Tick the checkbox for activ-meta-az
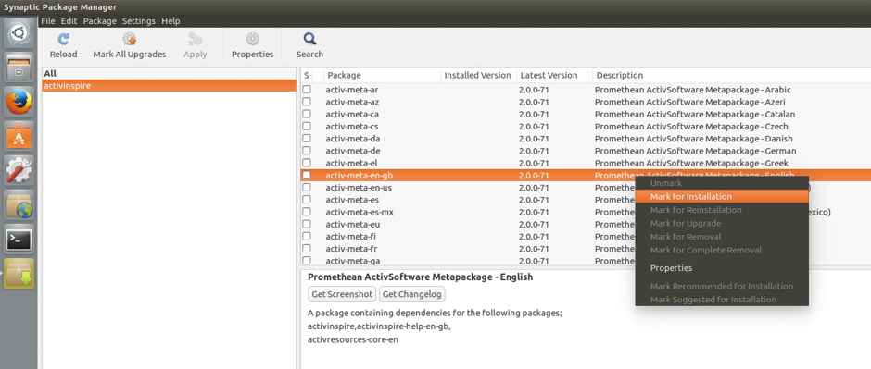 (x=306, y=102)
